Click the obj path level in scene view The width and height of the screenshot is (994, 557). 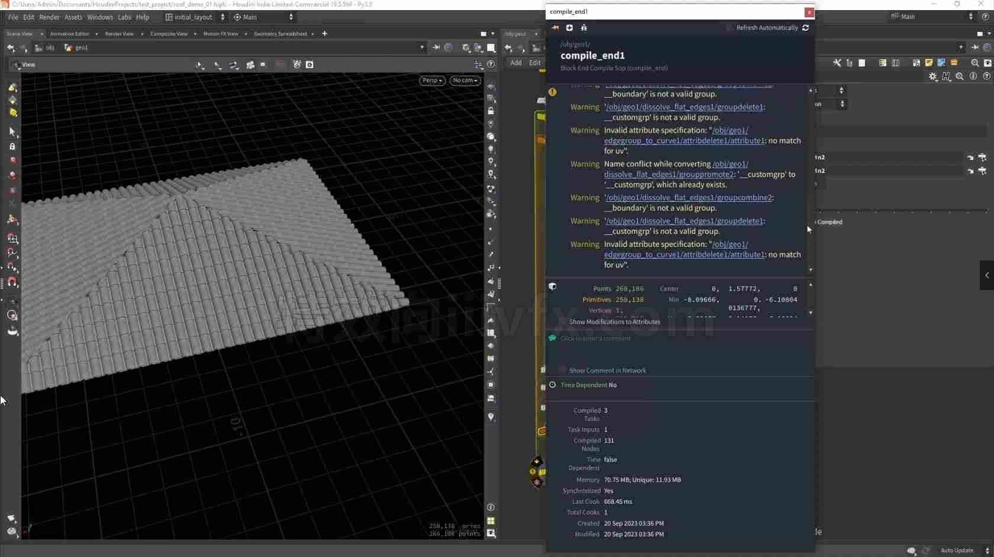click(45, 48)
